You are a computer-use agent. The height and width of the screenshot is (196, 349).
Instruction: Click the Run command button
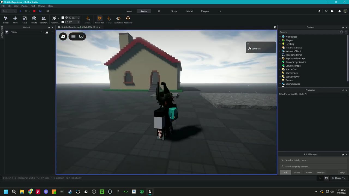point(339,178)
